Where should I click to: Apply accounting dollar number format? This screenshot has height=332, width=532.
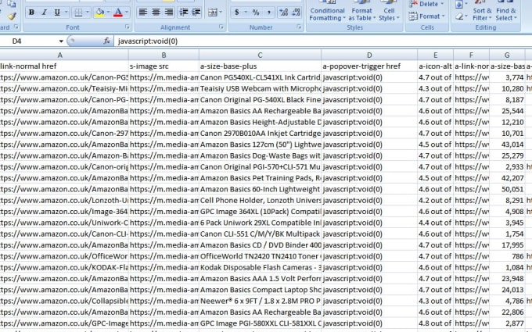tap(236, 12)
